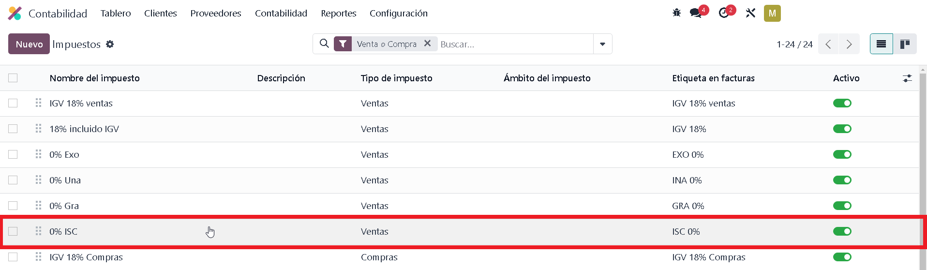Click into the Buscar search field
Image resolution: width=927 pixels, height=270 pixels.
[515, 44]
